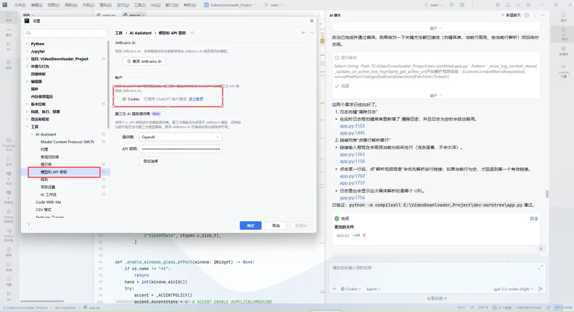The height and width of the screenshot is (312, 574).
Task: Add an attachment with the plus icon in chat input
Action: [x=334, y=289]
